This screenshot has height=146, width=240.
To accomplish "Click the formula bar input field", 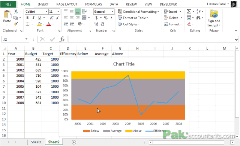I will [151, 40].
